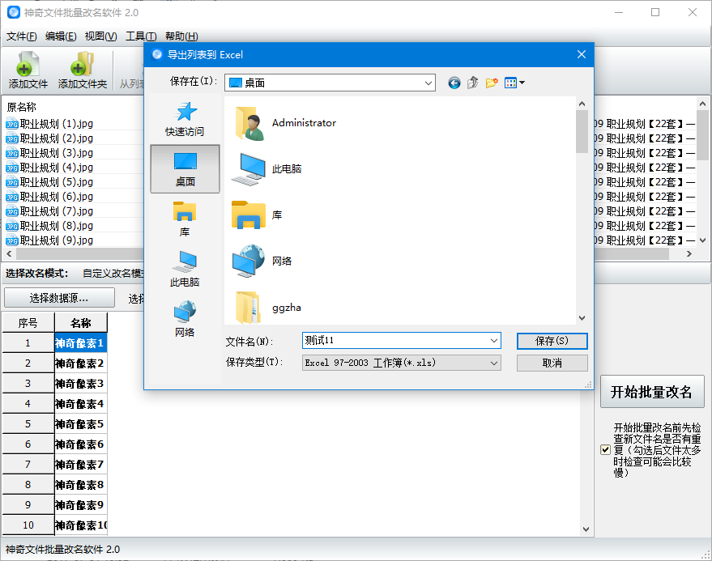
Task: Click the Add File toolbar icon
Action: click(28, 70)
